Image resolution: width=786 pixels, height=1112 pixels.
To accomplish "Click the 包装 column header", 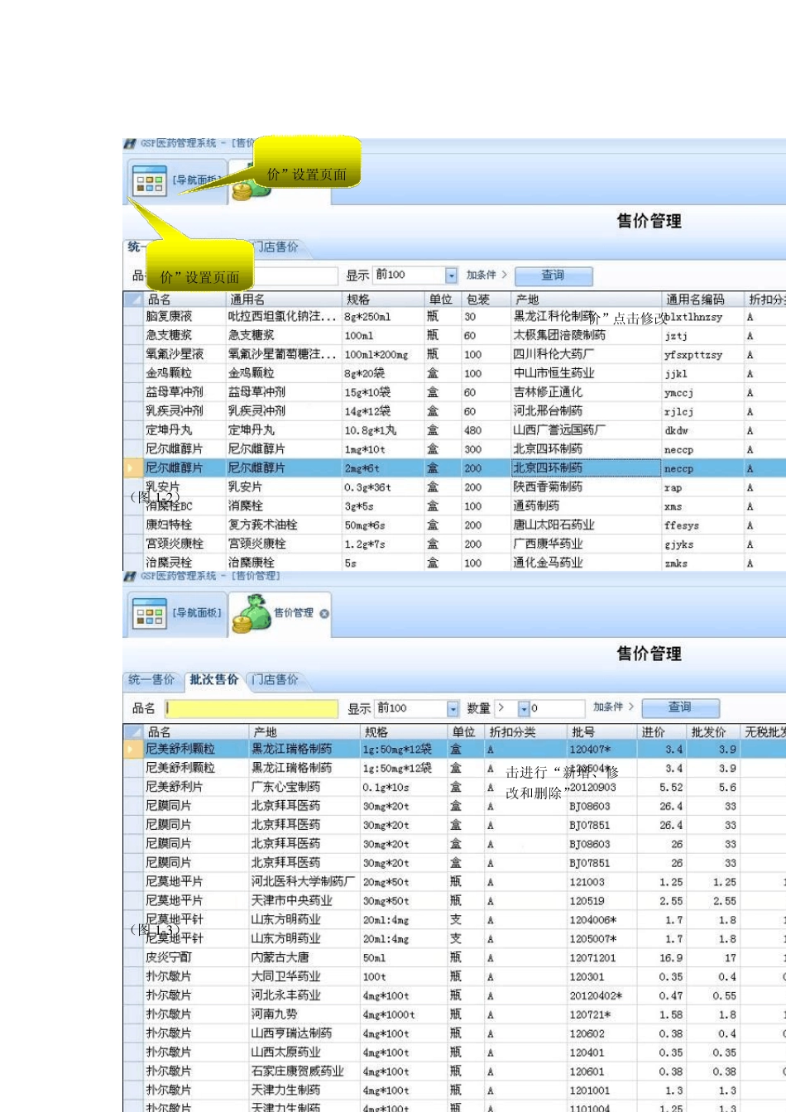I will (486, 300).
